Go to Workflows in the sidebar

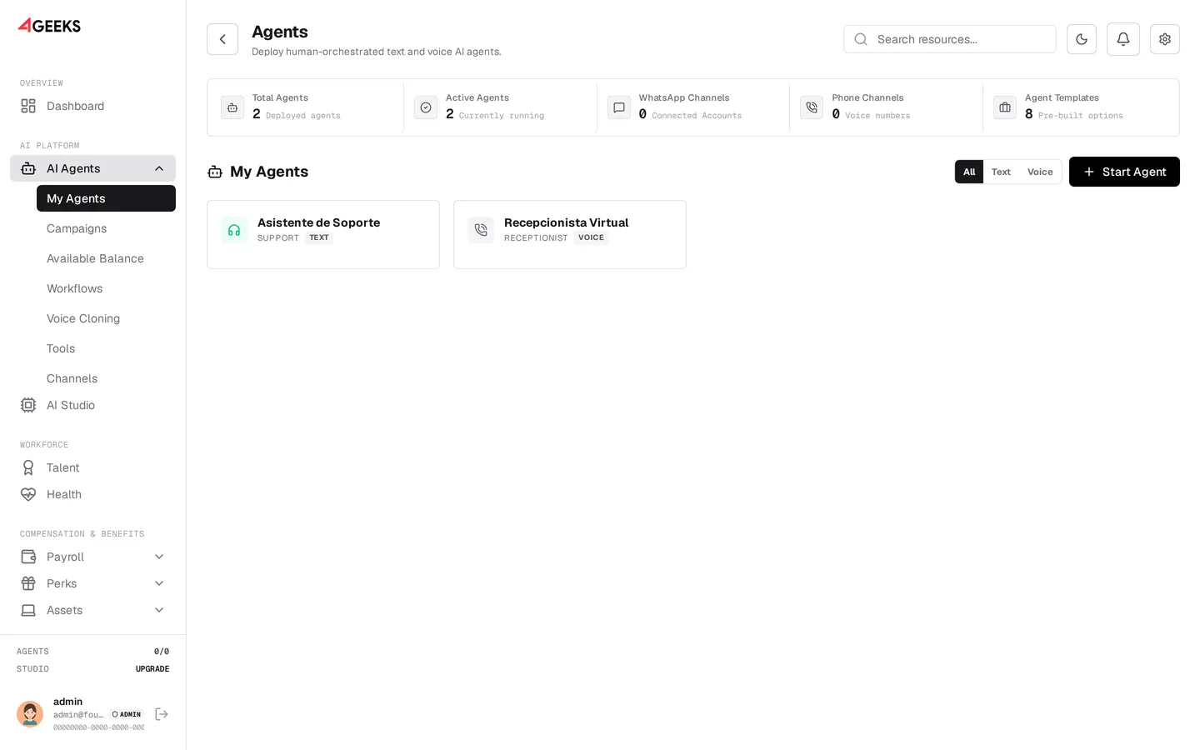106,288
